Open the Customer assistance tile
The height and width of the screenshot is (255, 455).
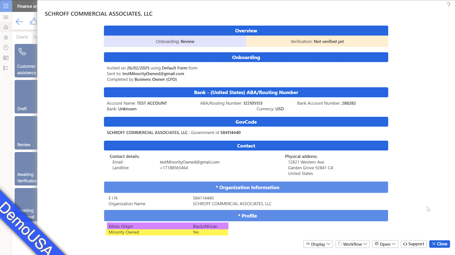coord(26,61)
